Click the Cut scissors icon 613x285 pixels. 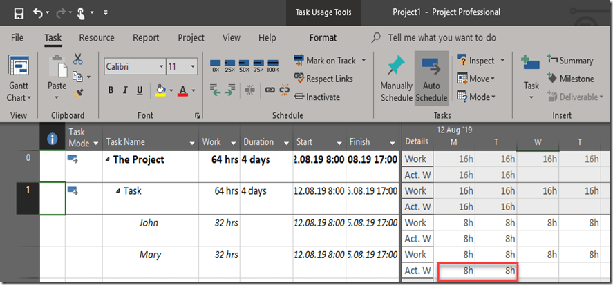click(77, 60)
